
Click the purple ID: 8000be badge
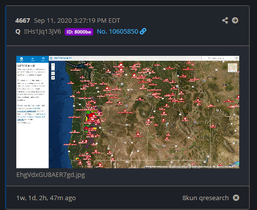[x=79, y=32]
